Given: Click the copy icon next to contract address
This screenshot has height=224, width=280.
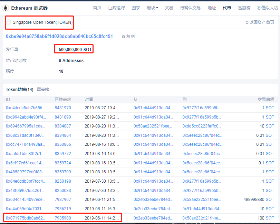Looking at the screenshot, I should (124, 36).
